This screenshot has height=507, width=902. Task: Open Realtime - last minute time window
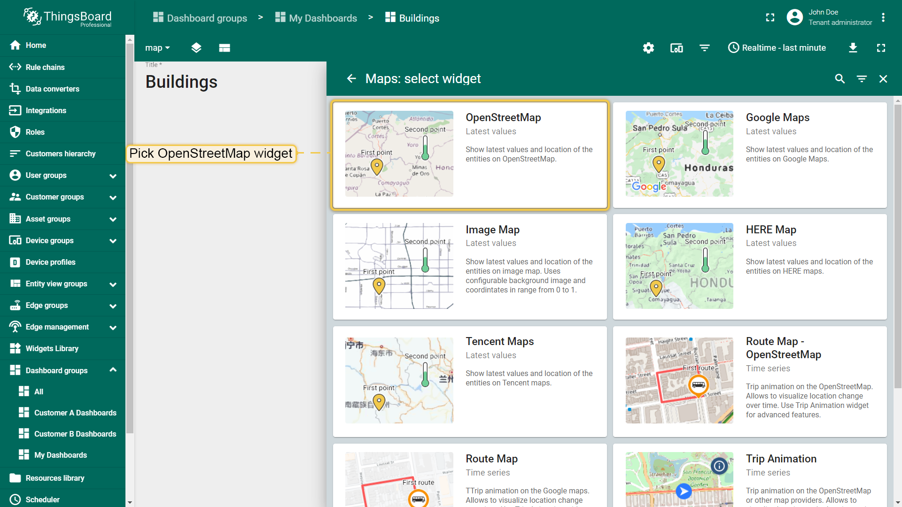click(x=777, y=48)
